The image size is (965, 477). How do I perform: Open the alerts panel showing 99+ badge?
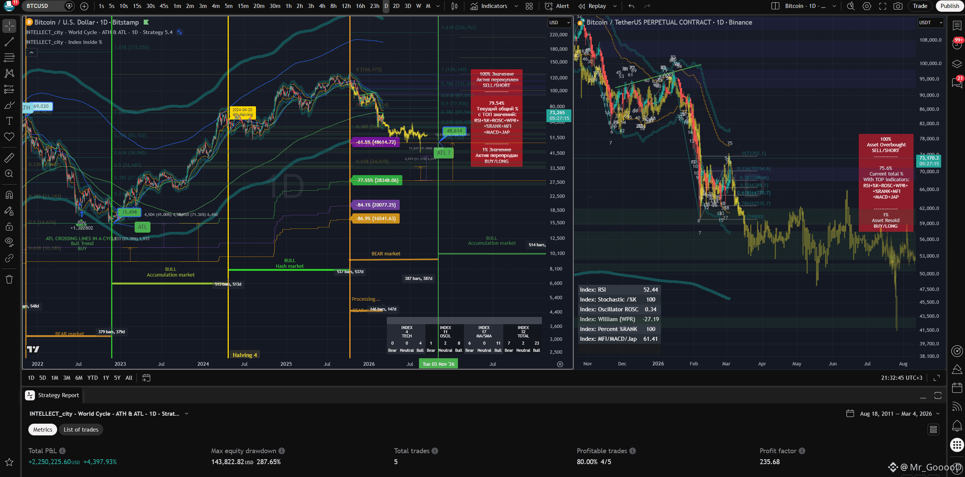[x=957, y=44]
